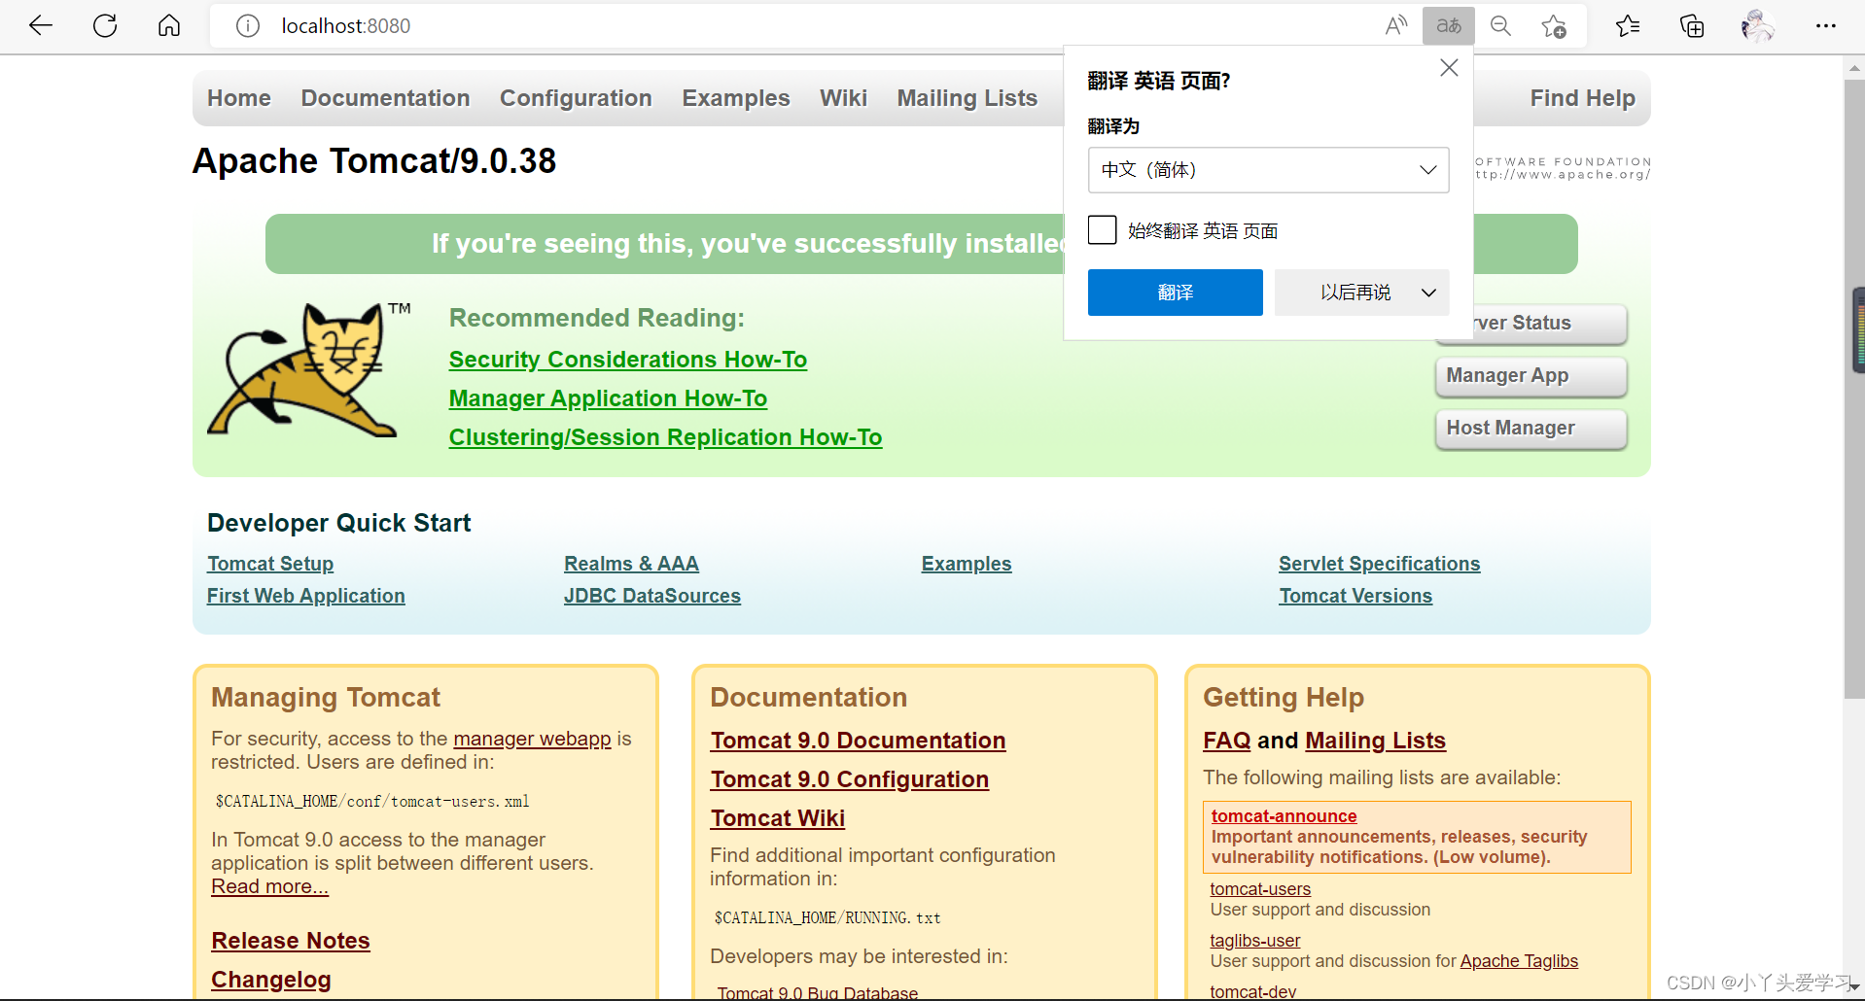This screenshot has width=1865, height=1001.
Task: Open the Realms & AAA link
Action: [631, 564]
